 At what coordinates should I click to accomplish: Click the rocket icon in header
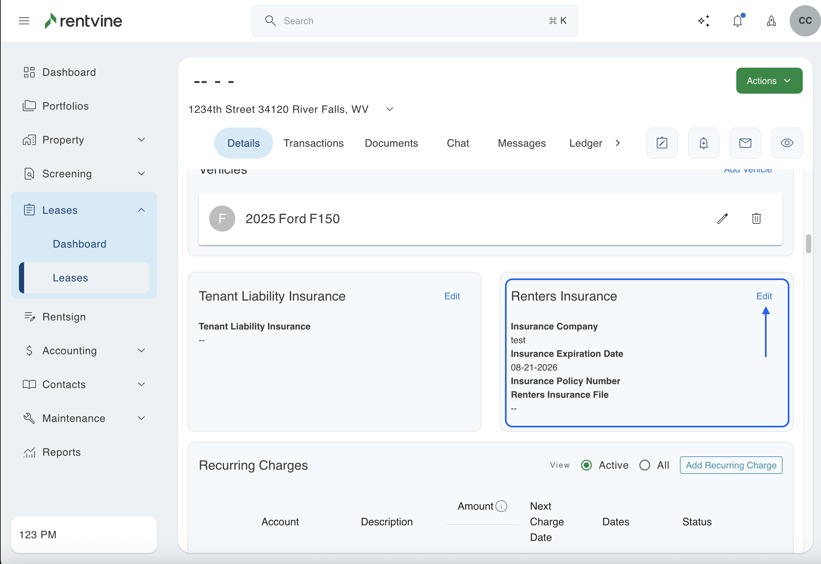(x=771, y=21)
